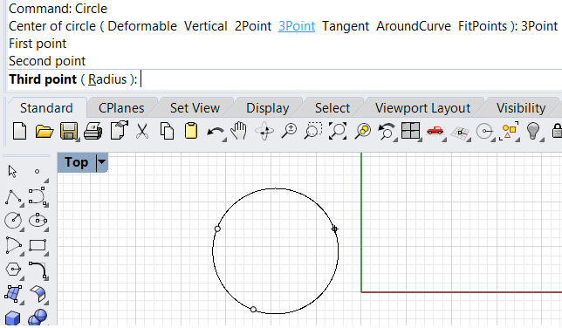Select the Ellipse tool in sidebar
Screen dimensions: 562x328
[x=38, y=221]
